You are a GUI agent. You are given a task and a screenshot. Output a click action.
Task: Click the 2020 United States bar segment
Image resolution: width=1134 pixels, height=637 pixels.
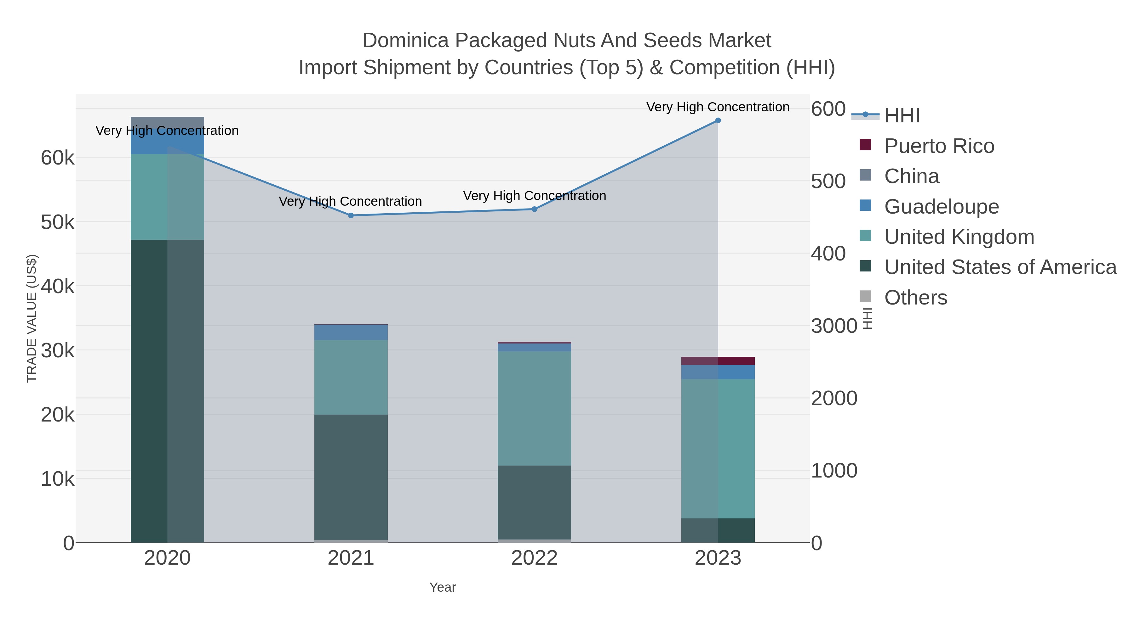[x=167, y=391]
